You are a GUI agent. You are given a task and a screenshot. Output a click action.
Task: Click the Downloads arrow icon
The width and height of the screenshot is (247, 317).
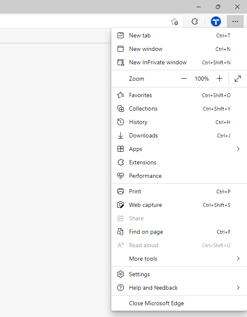[121, 135]
